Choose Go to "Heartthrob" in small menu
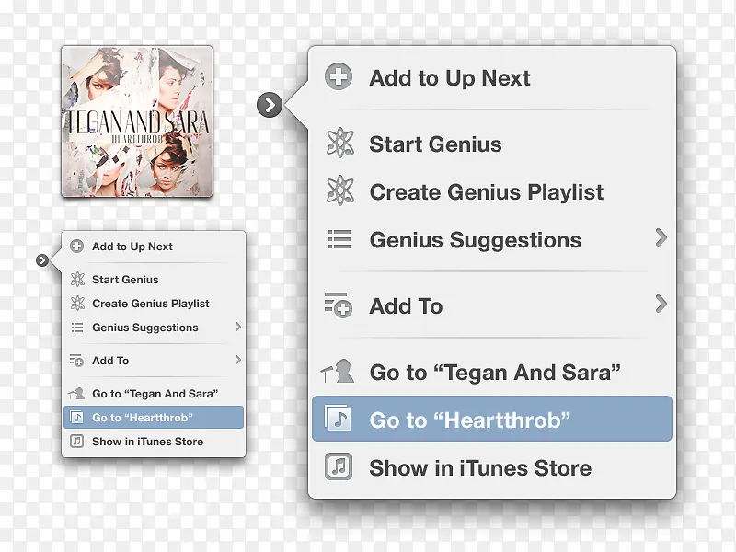This screenshot has height=552, width=736. (x=154, y=418)
